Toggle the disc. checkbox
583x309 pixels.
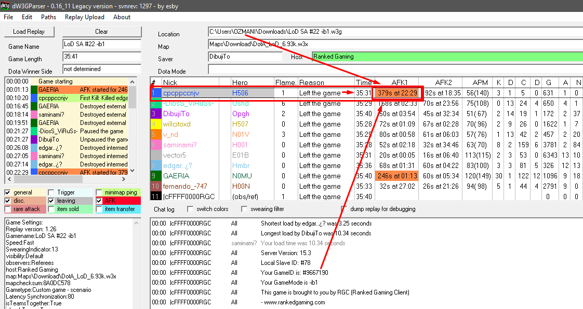7,201
